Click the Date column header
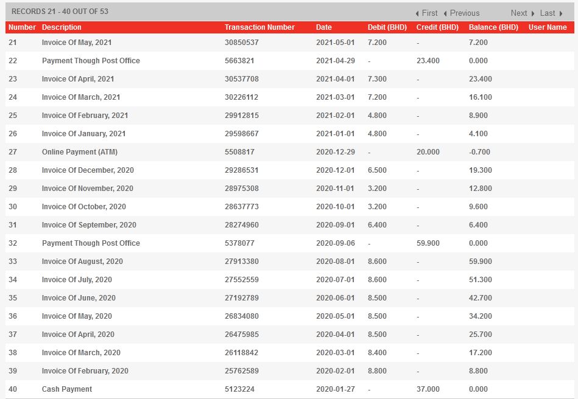 (324, 27)
